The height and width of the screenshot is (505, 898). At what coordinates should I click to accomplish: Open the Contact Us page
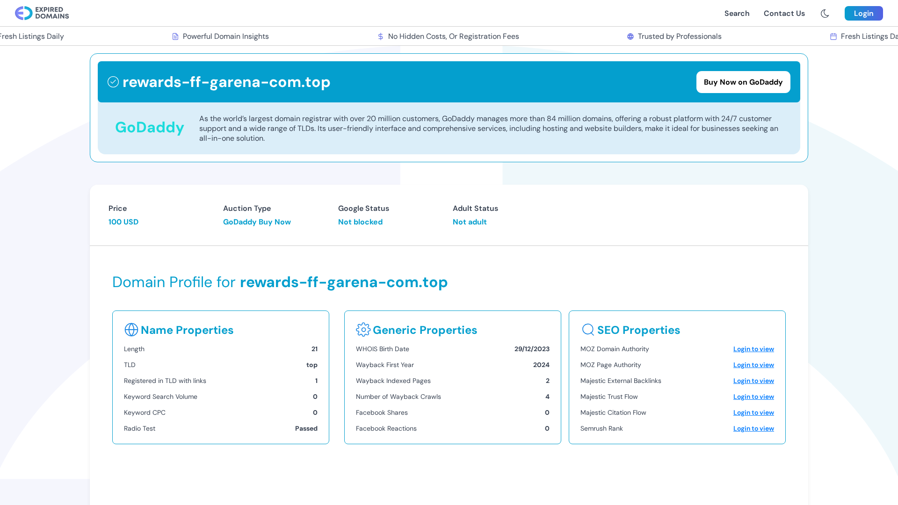pos(784,14)
